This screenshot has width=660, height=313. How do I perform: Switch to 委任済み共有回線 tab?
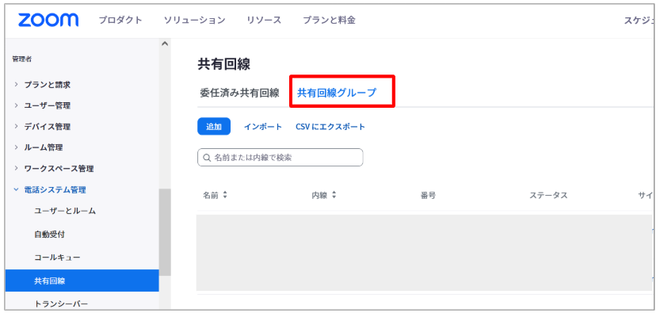pyautogui.click(x=239, y=93)
